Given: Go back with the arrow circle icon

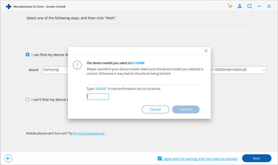Looking at the screenshot, I should pos(9,158).
